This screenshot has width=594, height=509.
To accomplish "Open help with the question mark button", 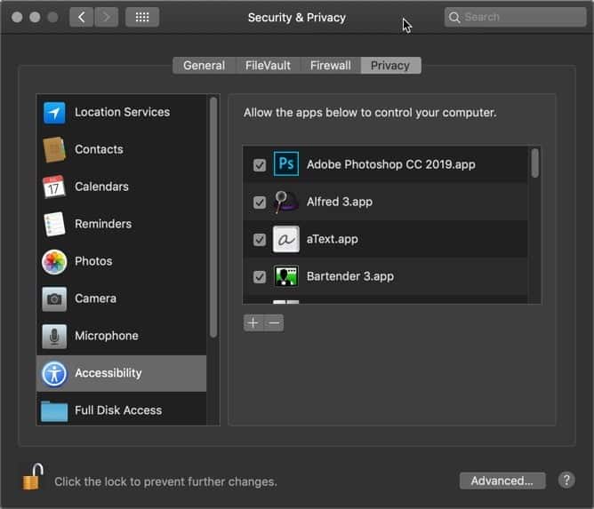I will [x=566, y=481].
